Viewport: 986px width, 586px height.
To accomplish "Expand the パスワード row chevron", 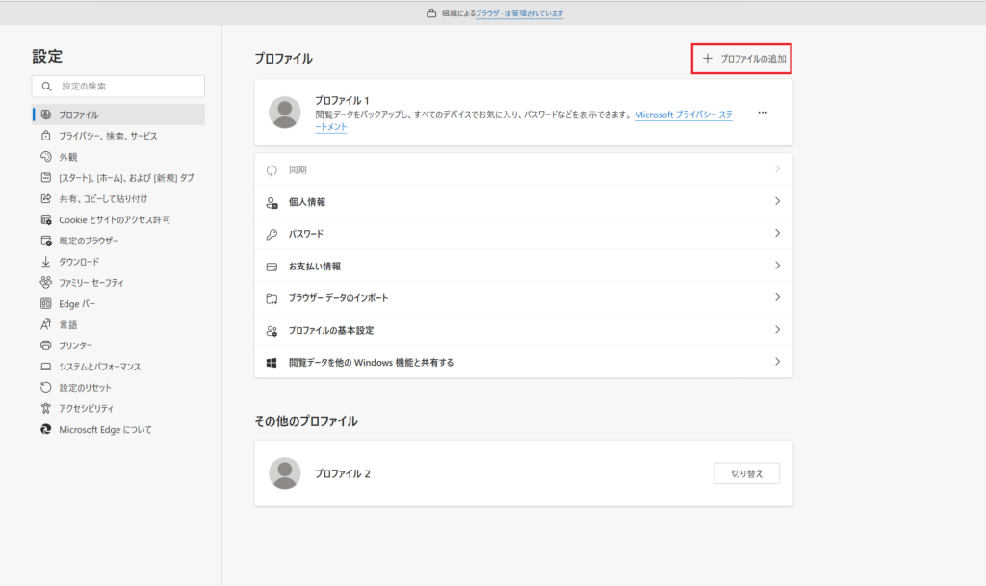I will point(777,233).
